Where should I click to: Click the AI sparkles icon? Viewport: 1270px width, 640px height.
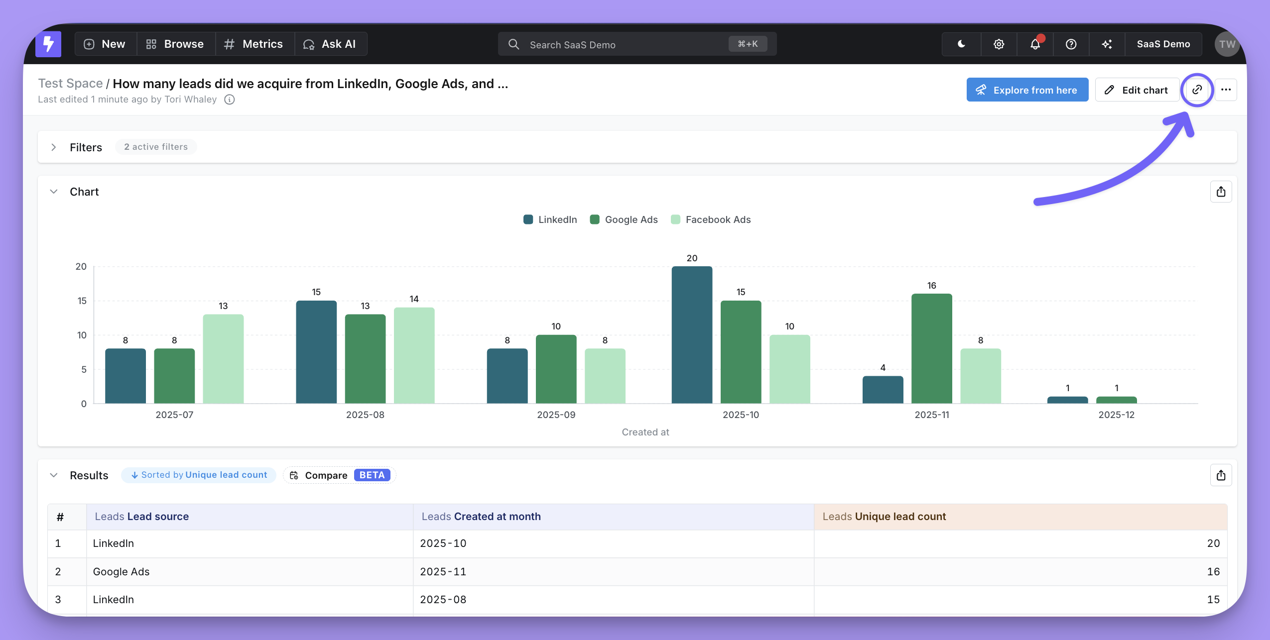[x=1107, y=44]
